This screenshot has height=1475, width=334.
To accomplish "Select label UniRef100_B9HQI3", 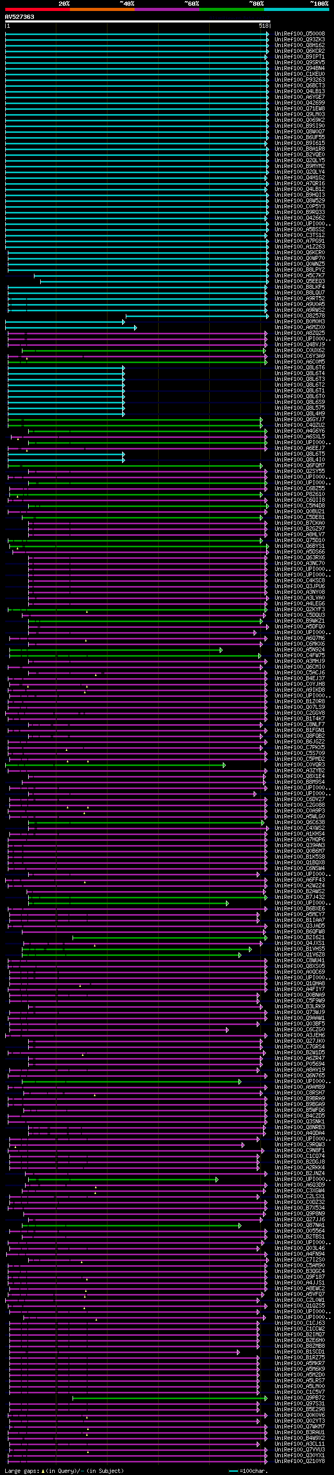I will click(300, 195).
